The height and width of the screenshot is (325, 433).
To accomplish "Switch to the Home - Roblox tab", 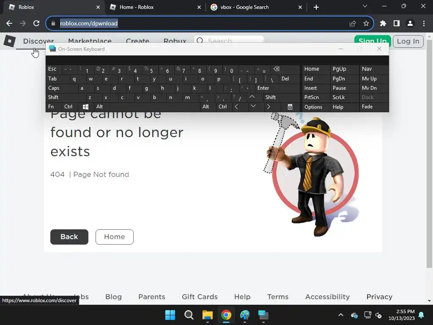I will 155,7.
